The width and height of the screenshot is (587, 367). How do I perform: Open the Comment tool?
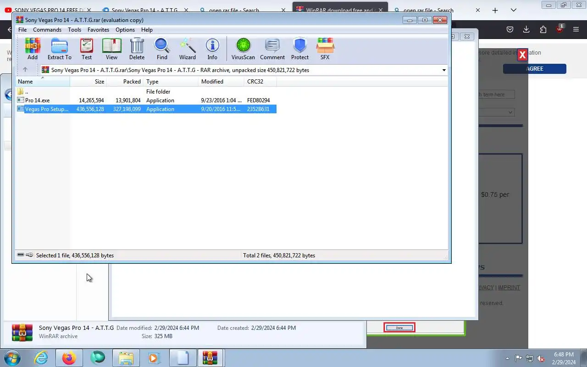click(272, 49)
